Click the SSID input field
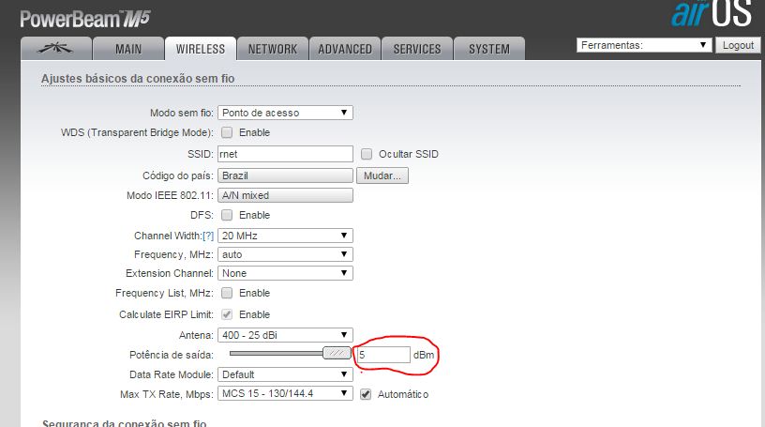Screen dimensions: 765x427 click(x=285, y=154)
